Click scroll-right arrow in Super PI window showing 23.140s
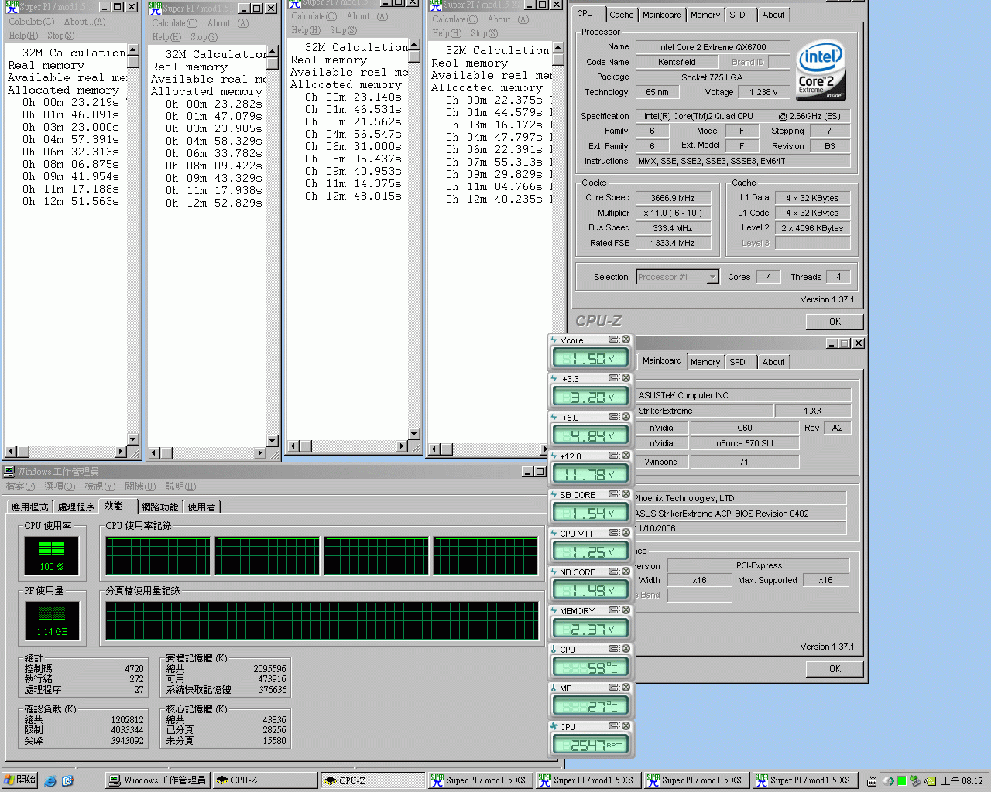The height and width of the screenshot is (792, 991). tap(402, 446)
